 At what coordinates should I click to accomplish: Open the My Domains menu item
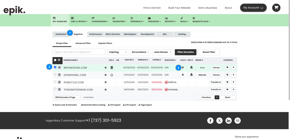(x=60, y=20)
